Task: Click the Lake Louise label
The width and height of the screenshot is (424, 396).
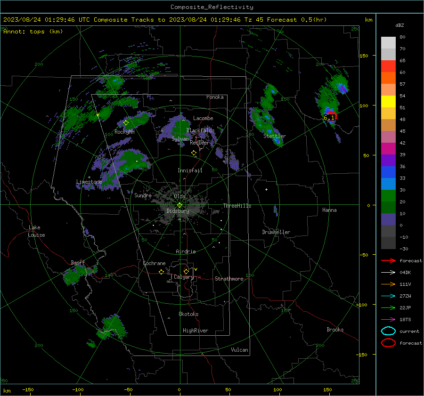Action: 36,231
